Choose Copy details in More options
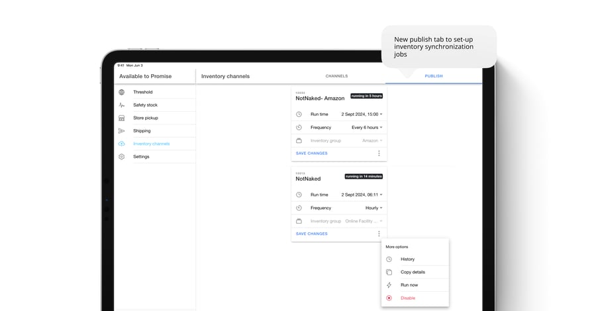596x311 pixels. 413,272
